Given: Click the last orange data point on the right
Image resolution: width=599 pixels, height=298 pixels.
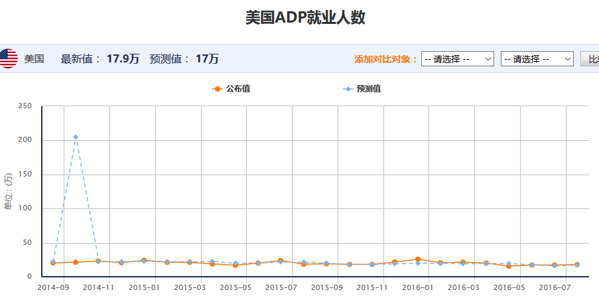Looking at the screenshot, I should (577, 265).
